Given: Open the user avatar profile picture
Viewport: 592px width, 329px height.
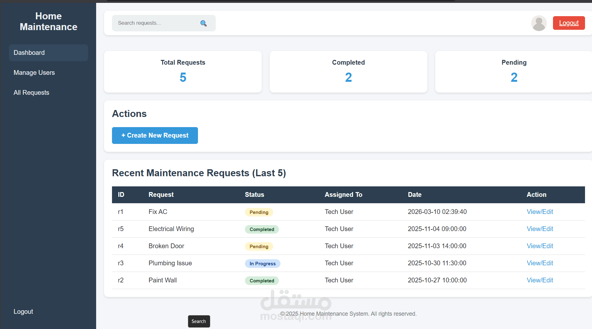Looking at the screenshot, I should pos(539,23).
